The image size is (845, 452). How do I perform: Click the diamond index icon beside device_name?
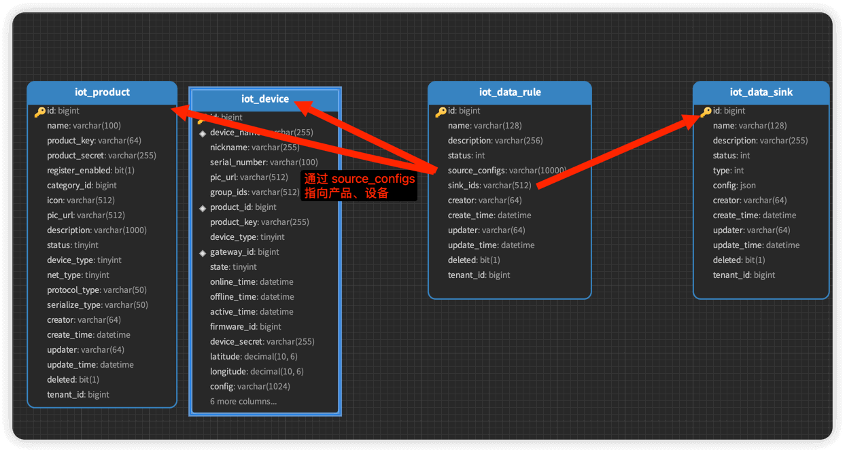(203, 133)
